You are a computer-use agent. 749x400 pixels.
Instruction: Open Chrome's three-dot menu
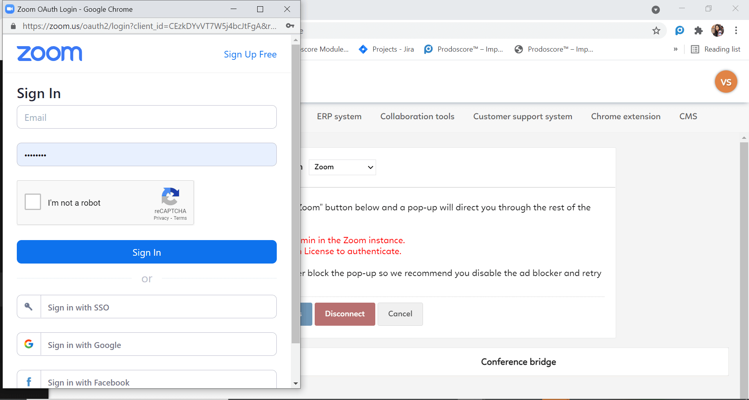(x=736, y=30)
